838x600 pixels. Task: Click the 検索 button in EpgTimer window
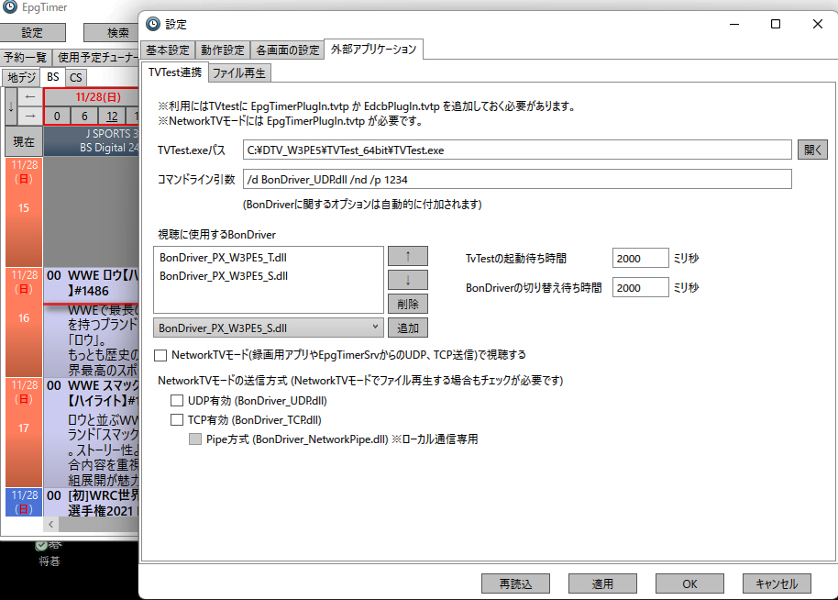(112, 33)
